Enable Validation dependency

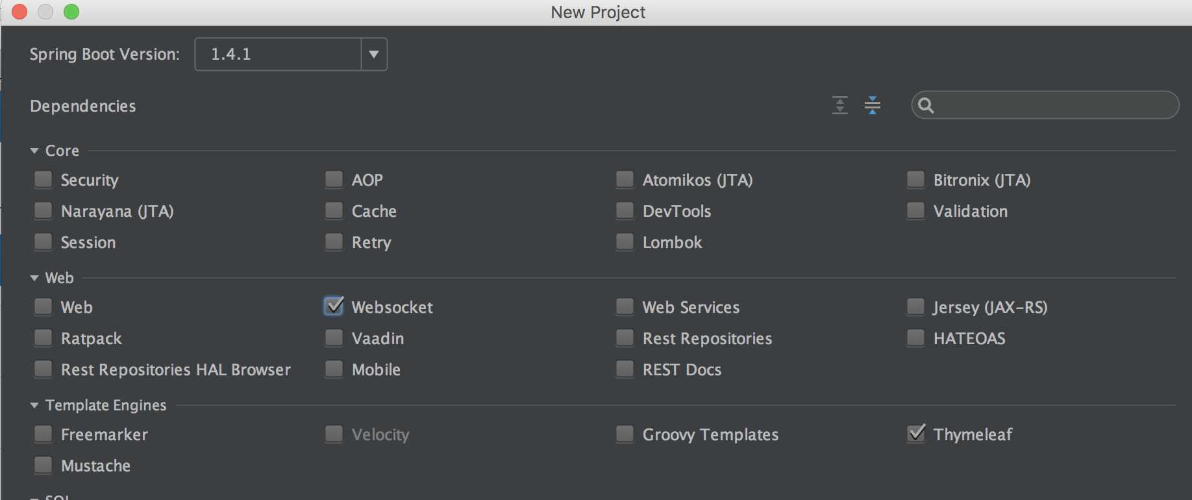tap(916, 210)
